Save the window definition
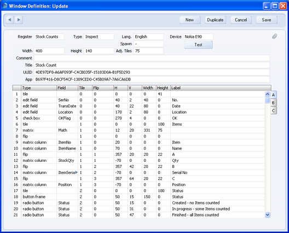289x233 pixels. coord(267,20)
